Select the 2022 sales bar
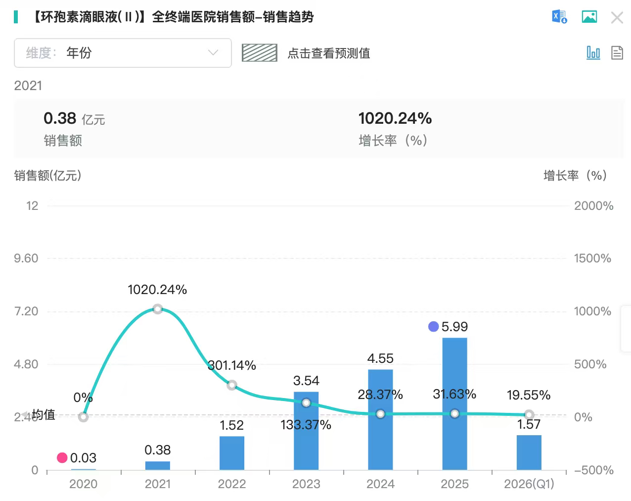This screenshot has height=501, width=631. click(x=232, y=453)
